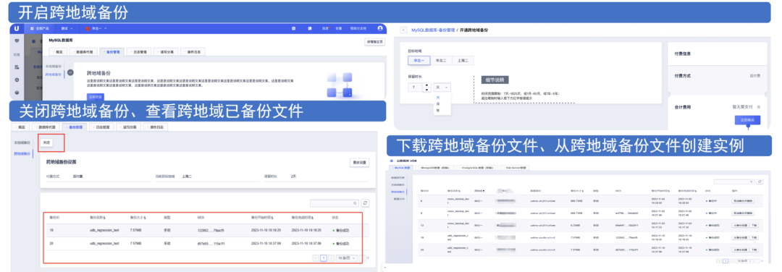The height and width of the screenshot is (272, 782).
Task: Select 数据库列表 in the 云数据库 UDB sidebar
Action: point(398,177)
